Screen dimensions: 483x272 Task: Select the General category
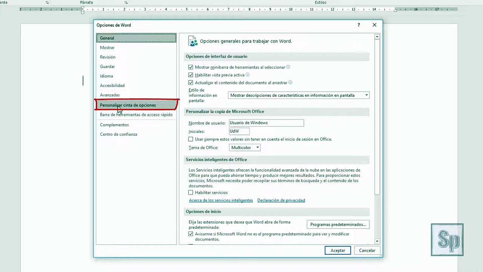click(x=136, y=38)
